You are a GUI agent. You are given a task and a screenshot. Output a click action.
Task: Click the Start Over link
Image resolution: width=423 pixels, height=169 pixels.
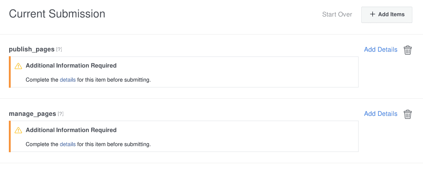click(337, 14)
